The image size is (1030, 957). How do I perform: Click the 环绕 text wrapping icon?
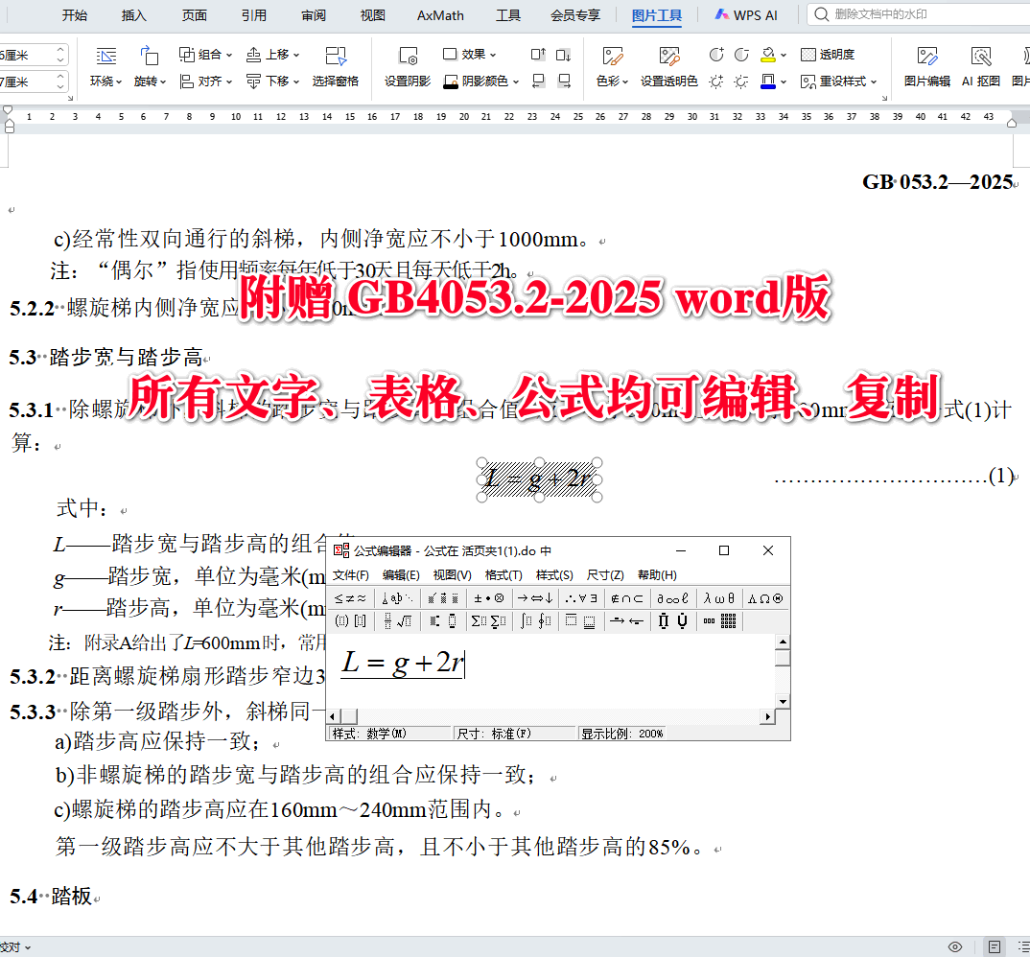[105, 56]
